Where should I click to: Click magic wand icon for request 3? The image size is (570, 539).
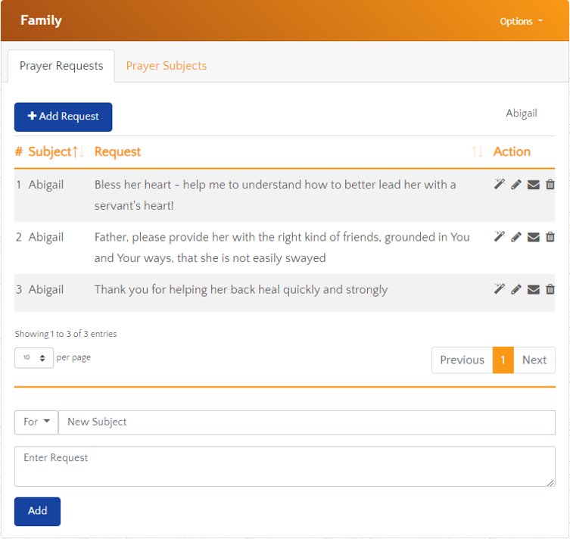pos(500,289)
